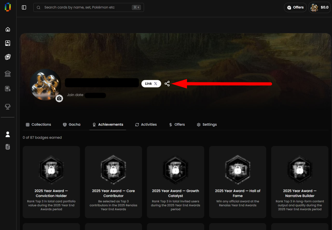This screenshot has width=332, height=230.
Task: Focus the search cards input field
Action: pyautogui.click(x=89, y=8)
